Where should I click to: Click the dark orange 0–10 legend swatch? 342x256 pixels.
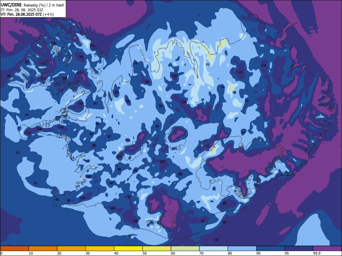tap(14, 248)
